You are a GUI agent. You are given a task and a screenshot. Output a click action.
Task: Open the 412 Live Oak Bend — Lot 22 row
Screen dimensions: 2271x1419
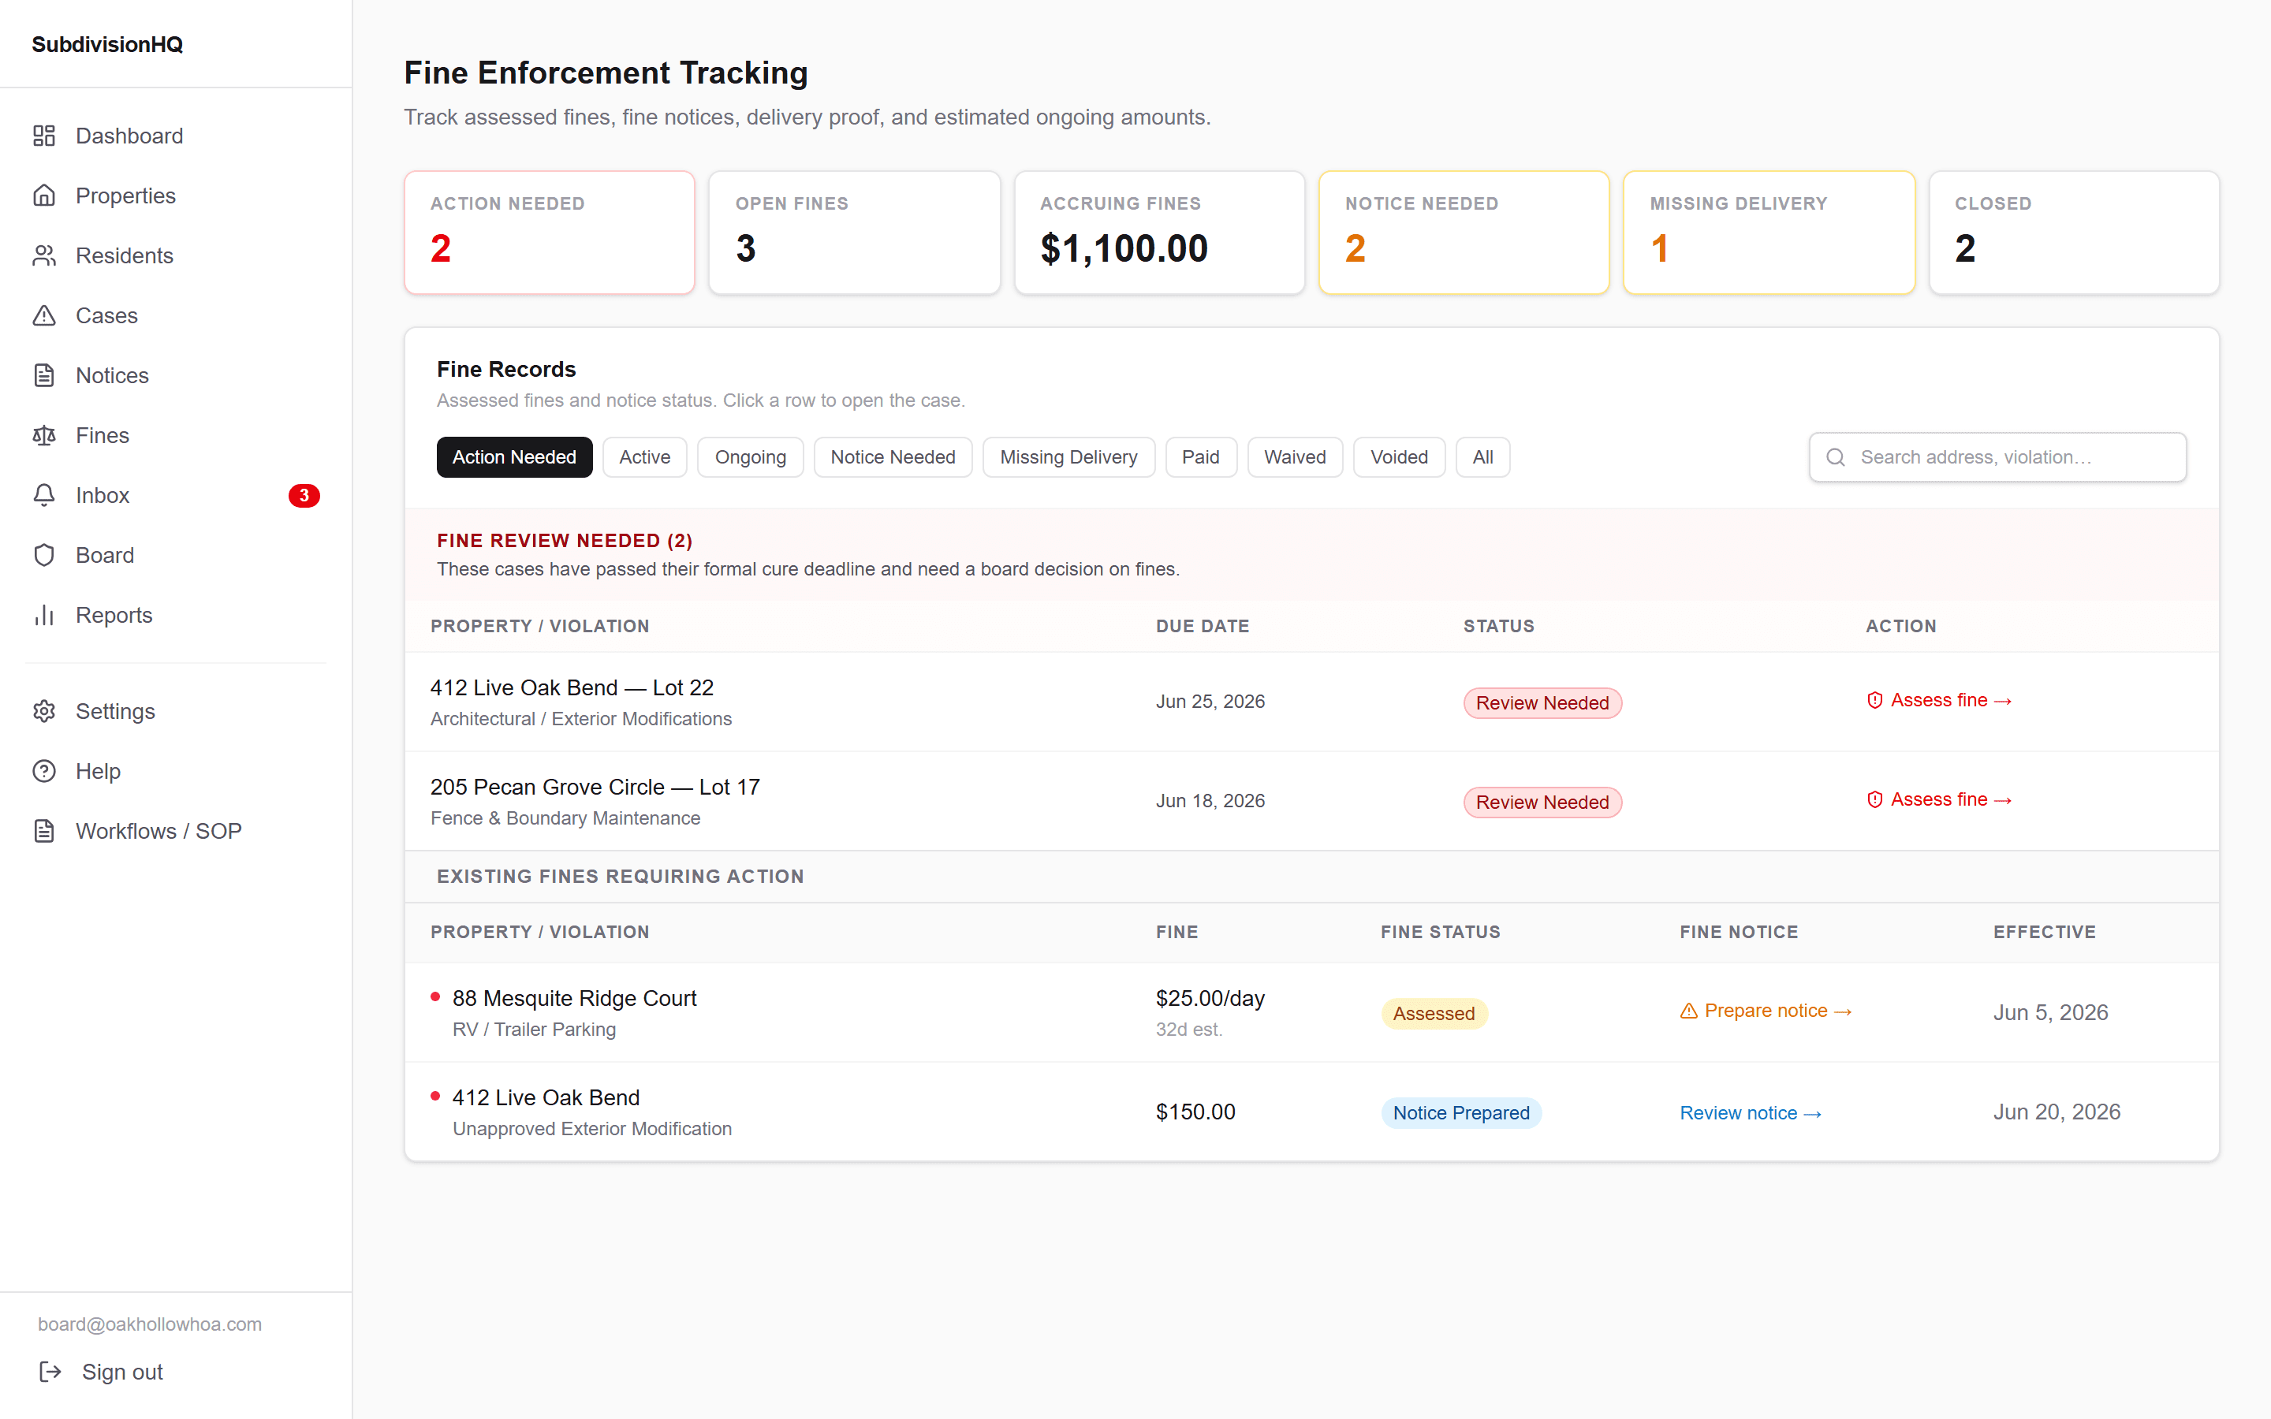(x=1312, y=702)
